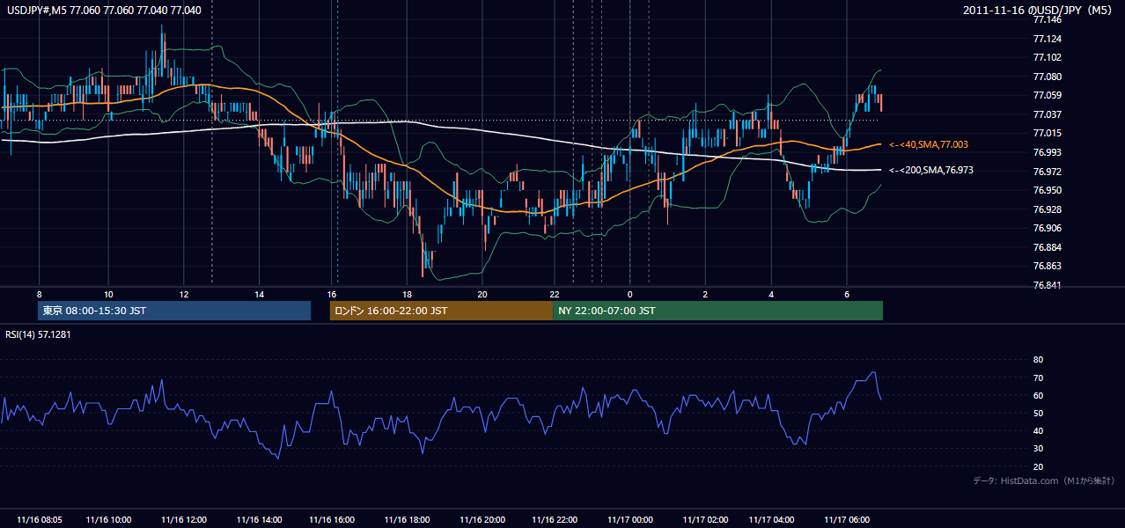This screenshot has height=528, width=1125.
Task: Select the ロンドン 16:00-22:00 JST session bar
Action: click(441, 311)
